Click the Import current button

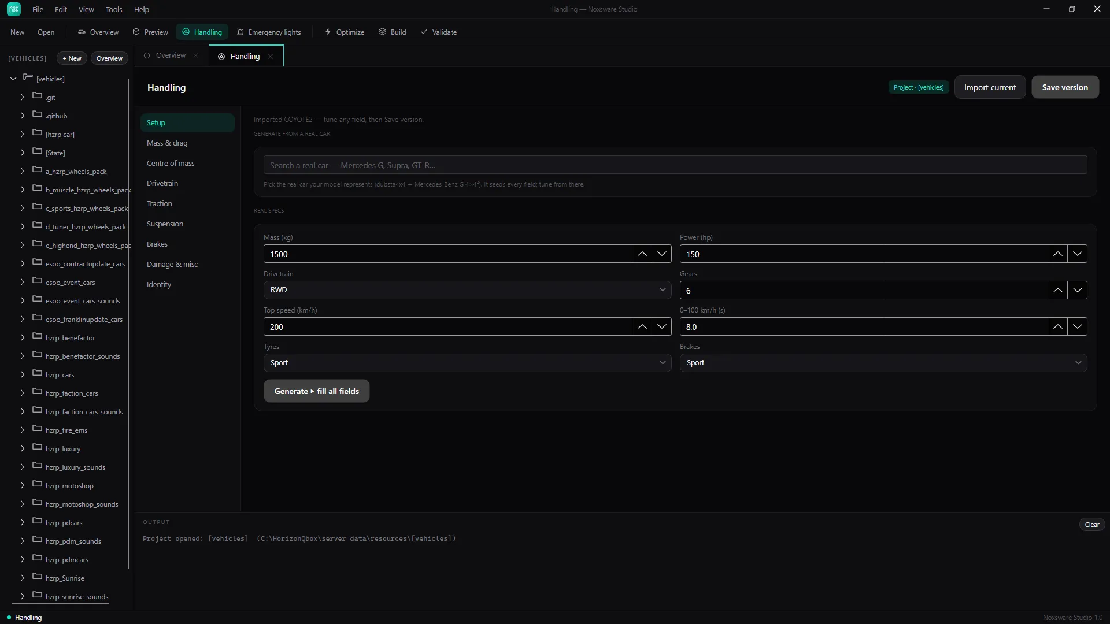tap(990, 87)
